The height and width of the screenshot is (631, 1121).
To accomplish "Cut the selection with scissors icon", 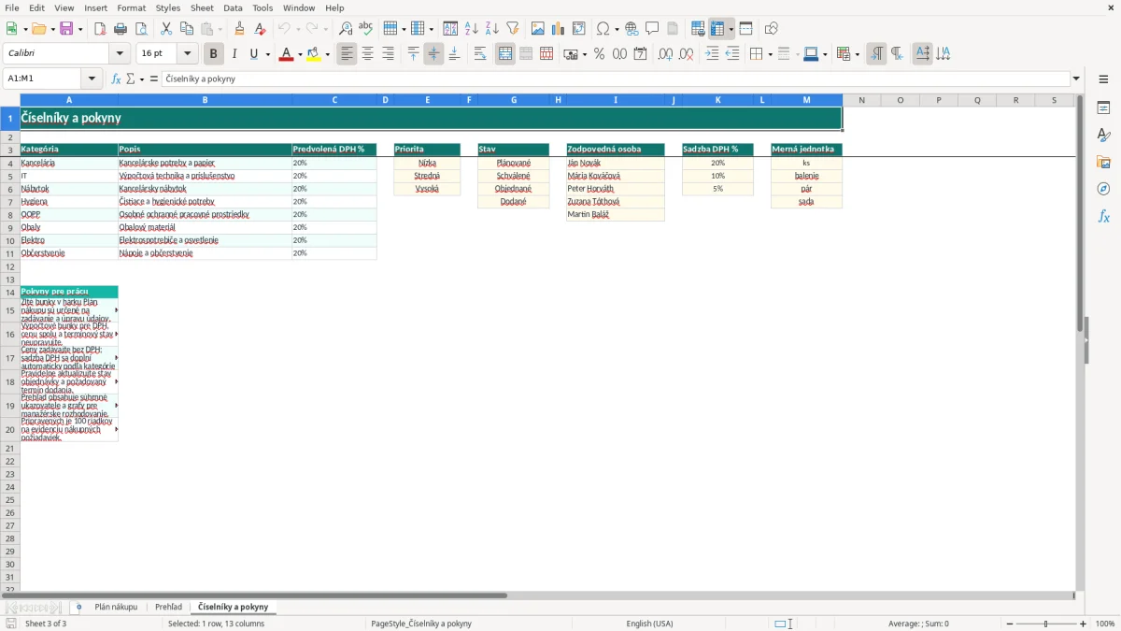I will click(x=166, y=29).
